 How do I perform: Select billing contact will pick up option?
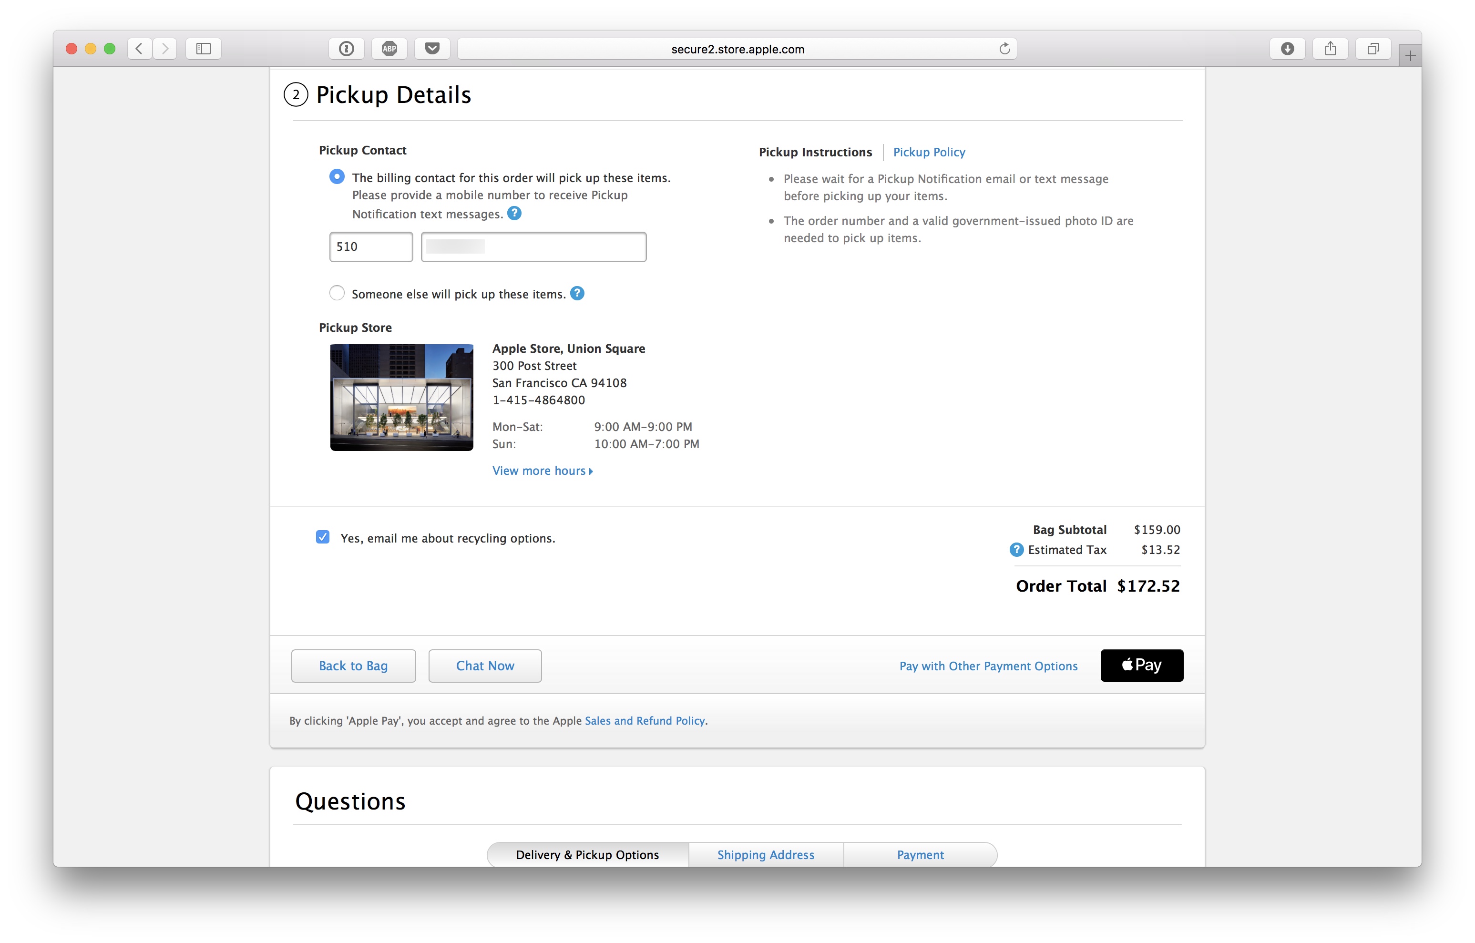pos(337,177)
